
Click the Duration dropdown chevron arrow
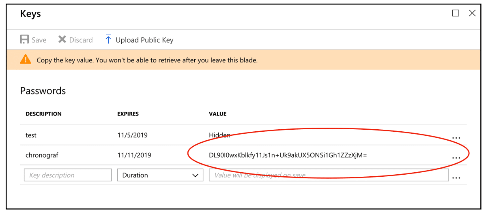click(x=194, y=175)
